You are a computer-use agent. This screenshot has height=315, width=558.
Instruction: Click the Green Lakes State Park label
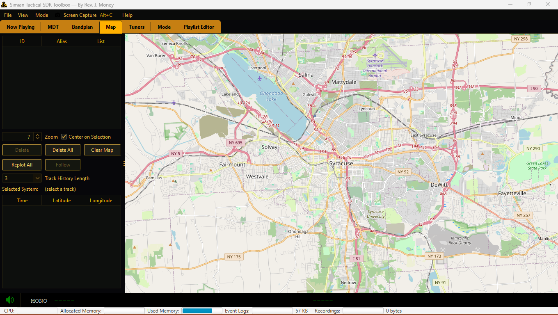point(537,166)
